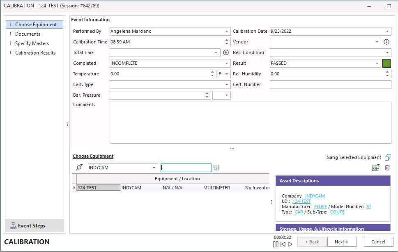Increase the Temperature value with up arrow
Viewport: 398px width, 252px height.
[212, 72]
